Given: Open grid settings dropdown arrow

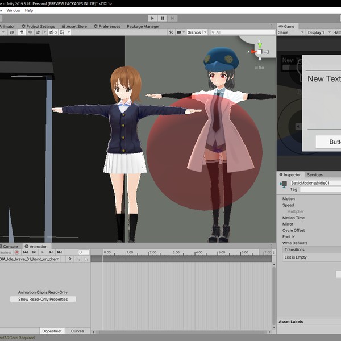Looking at the screenshot, I should 69,32.
